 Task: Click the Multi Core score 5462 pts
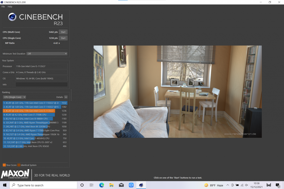click(53, 32)
